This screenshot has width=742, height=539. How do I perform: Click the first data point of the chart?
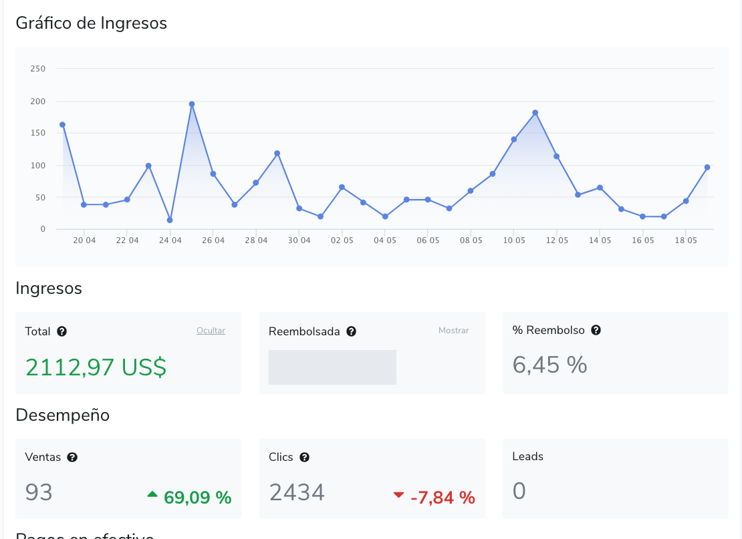(x=62, y=125)
